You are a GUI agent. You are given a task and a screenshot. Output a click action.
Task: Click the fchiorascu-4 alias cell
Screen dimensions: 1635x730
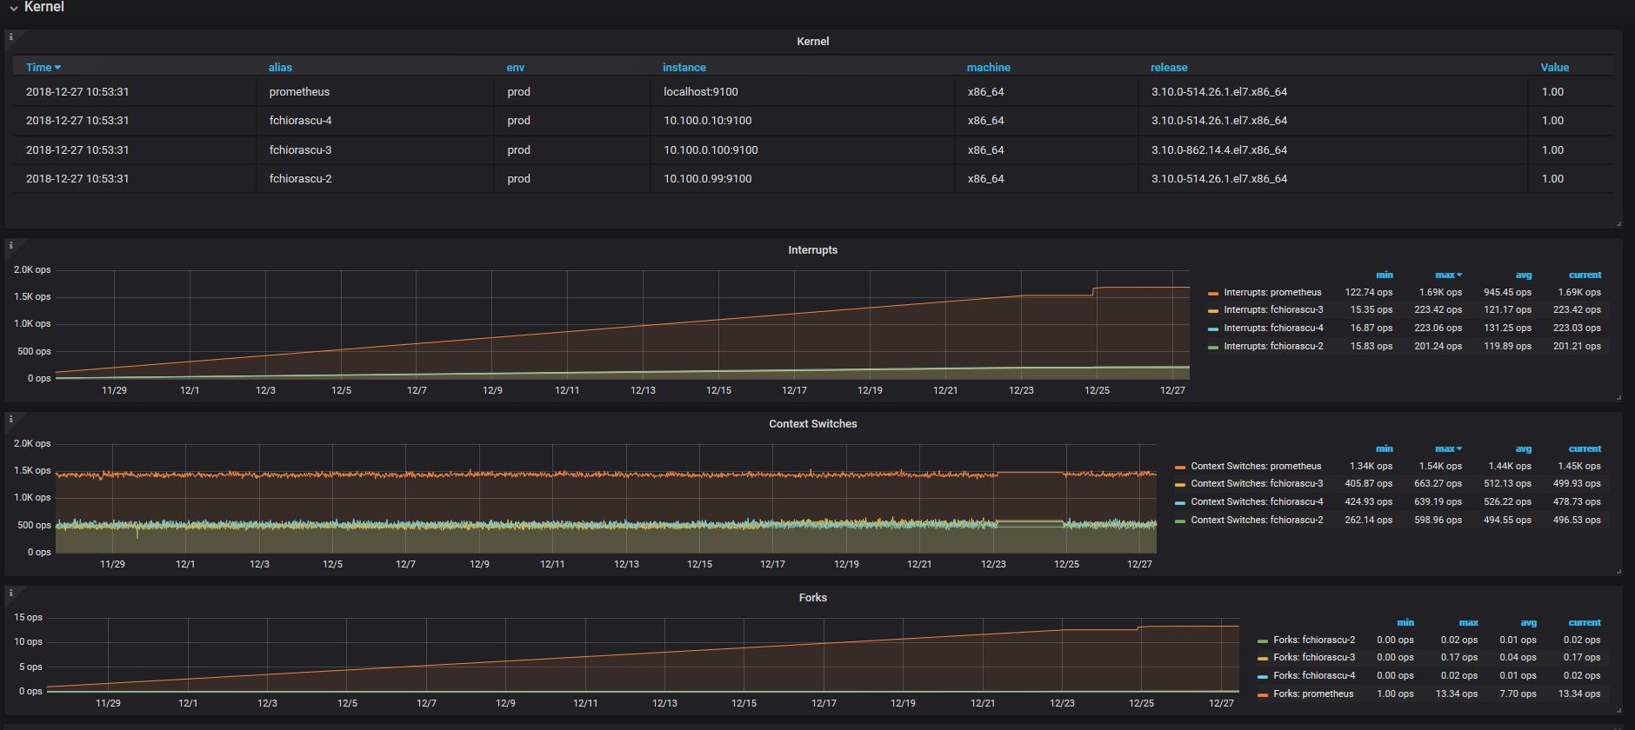(x=375, y=120)
